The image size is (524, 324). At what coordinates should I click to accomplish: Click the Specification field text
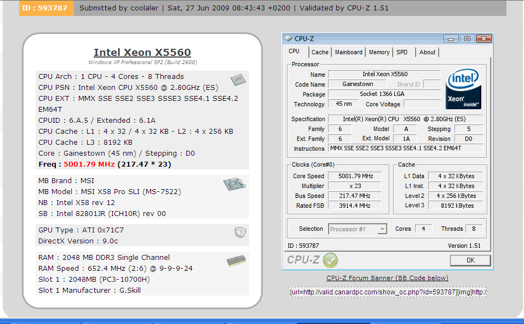[x=405, y=119]
